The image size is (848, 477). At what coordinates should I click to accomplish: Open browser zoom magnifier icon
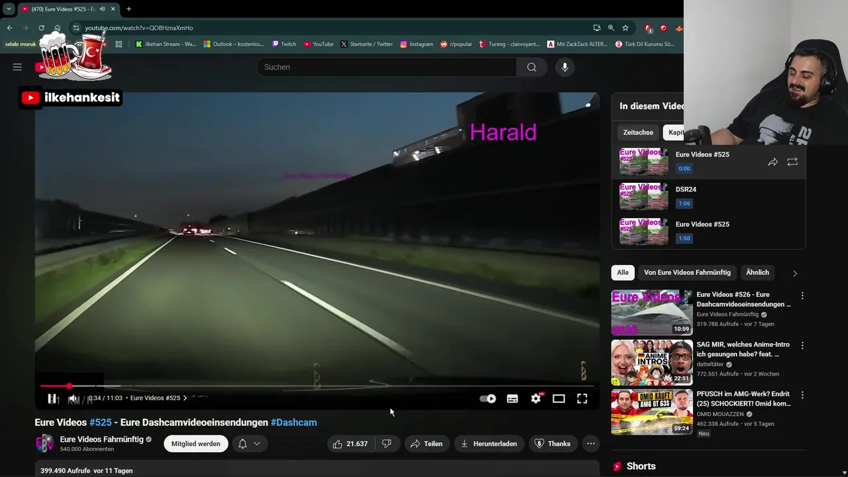coord(611,28)
